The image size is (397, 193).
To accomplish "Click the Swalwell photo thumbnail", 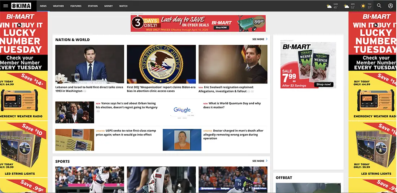I will [233, 64].
